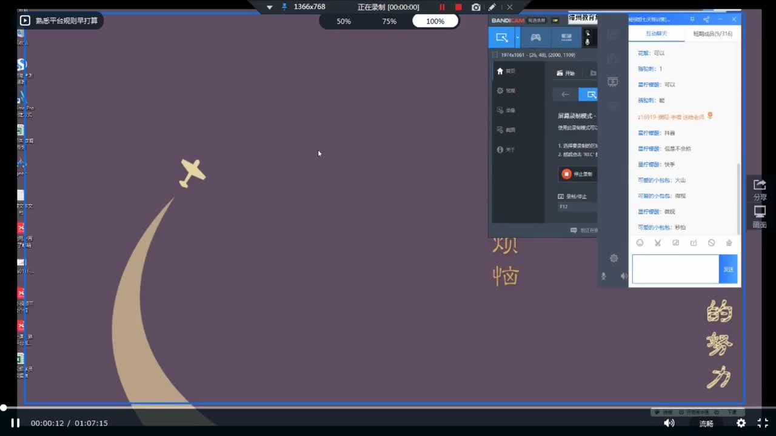Click the chat window scrollbar
This screenshot has height=436, width=776.
[738, 199]
